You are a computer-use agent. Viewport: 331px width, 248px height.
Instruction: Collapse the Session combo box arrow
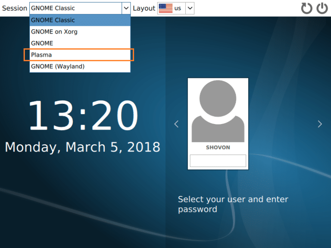point(126,8)
